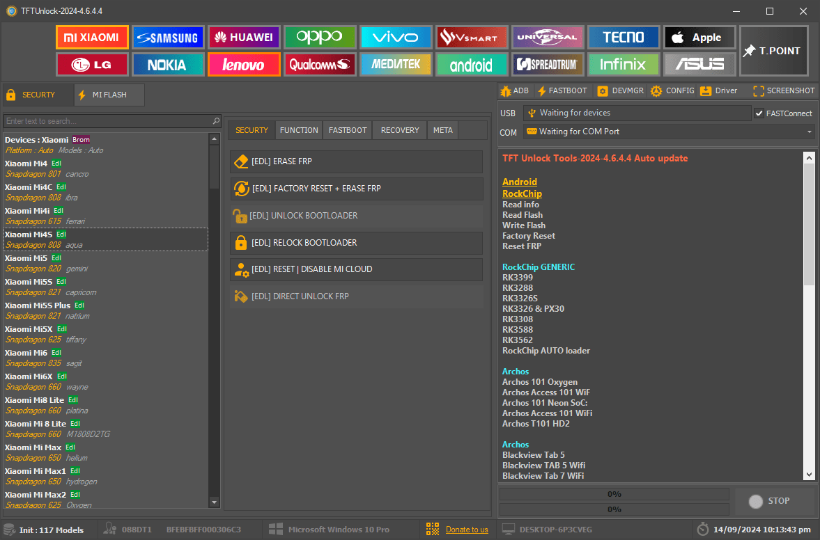Click the [EDL] ERASE FRP button
Viewport: 820px width, 540px height.
point(356,161)
